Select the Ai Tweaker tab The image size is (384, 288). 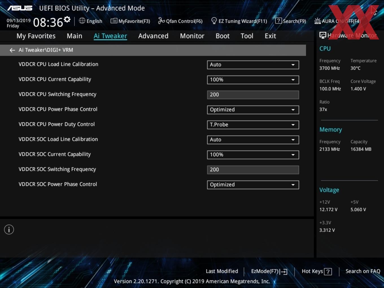pos(110,36)
